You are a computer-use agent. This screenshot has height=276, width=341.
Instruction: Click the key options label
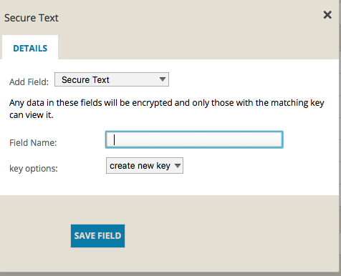tap(34, 169)
